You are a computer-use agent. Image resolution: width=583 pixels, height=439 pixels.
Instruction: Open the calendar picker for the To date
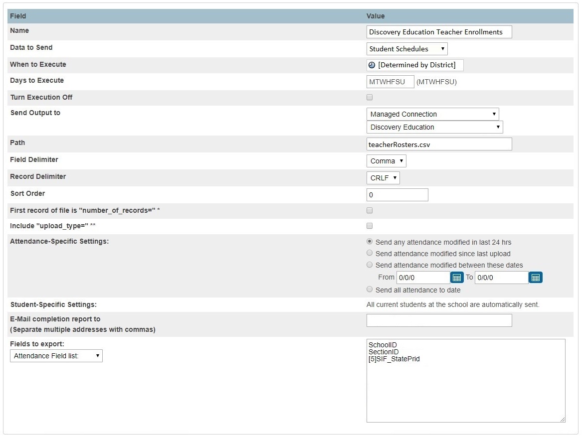[535, 277]
